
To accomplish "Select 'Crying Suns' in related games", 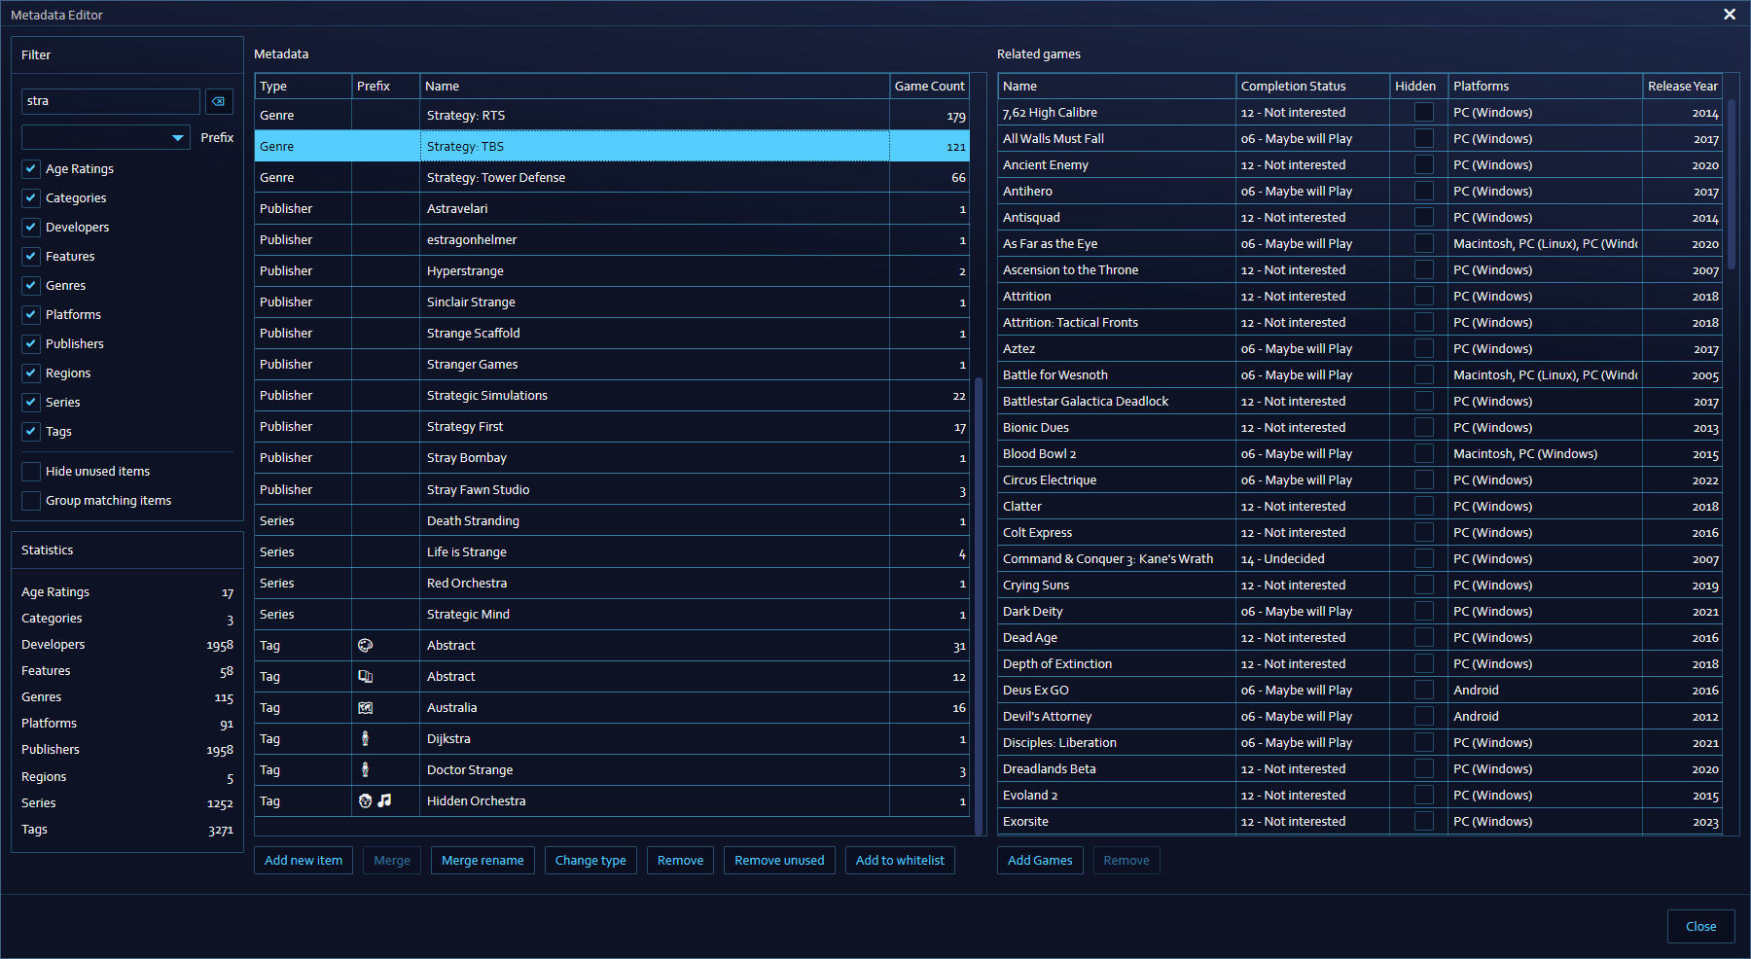I will 1360,586.
